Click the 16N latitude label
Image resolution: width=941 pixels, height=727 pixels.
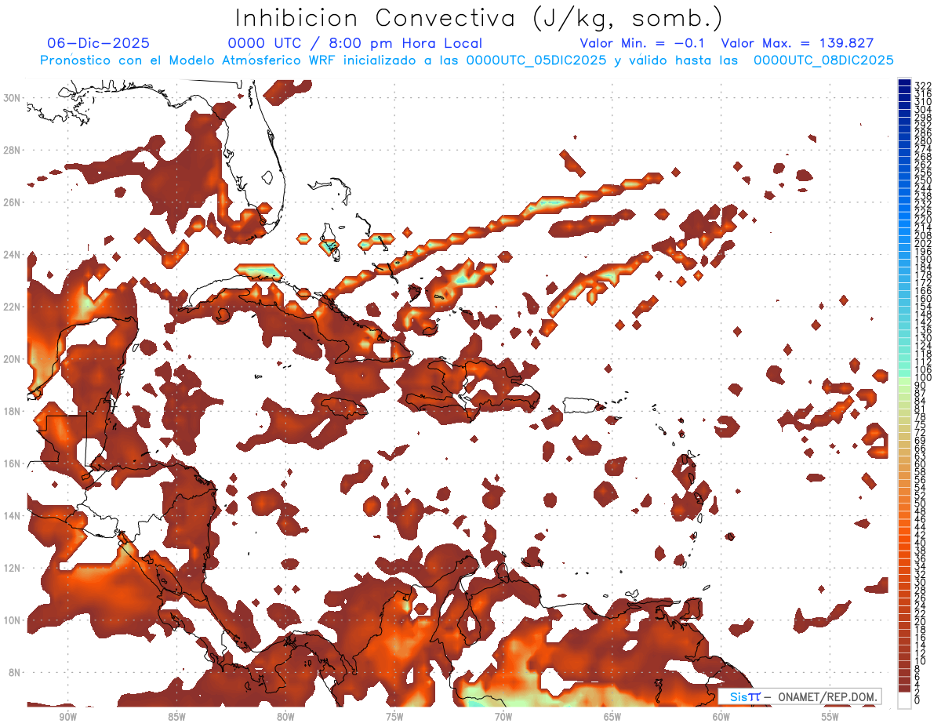(13, 463)
